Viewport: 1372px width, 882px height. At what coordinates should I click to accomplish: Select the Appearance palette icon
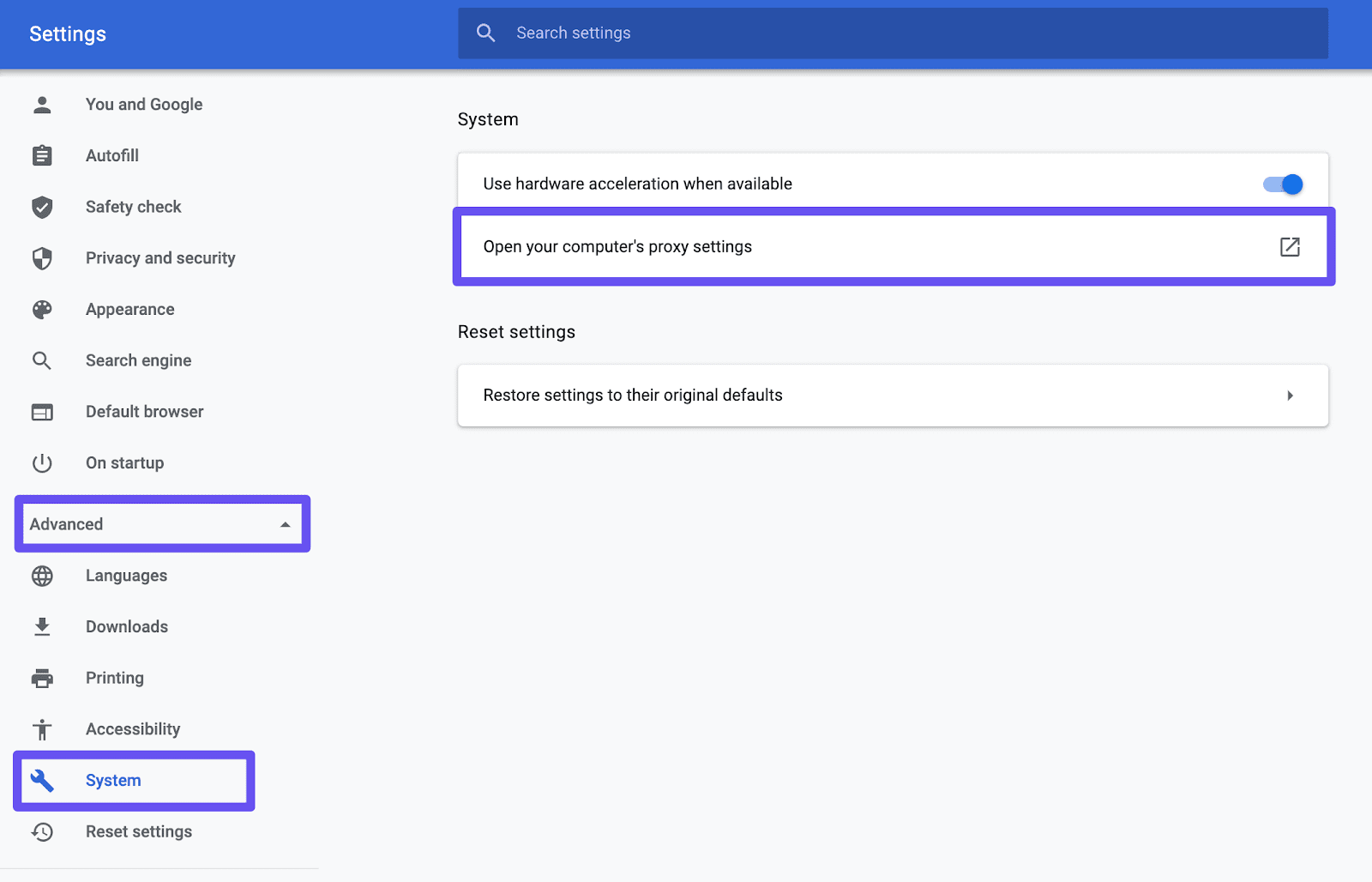[41, 309]
